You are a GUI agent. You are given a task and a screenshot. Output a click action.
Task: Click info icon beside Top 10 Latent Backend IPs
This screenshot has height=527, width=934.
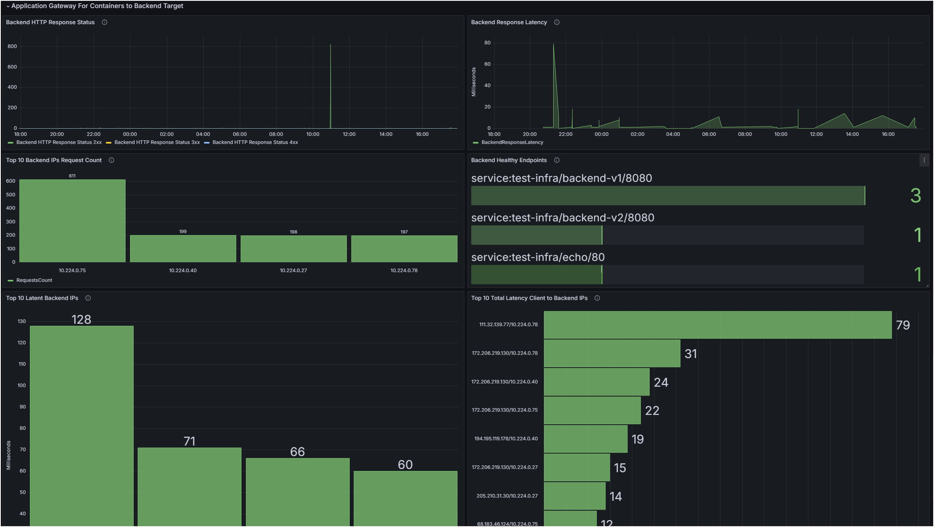(x=88, y=298)
